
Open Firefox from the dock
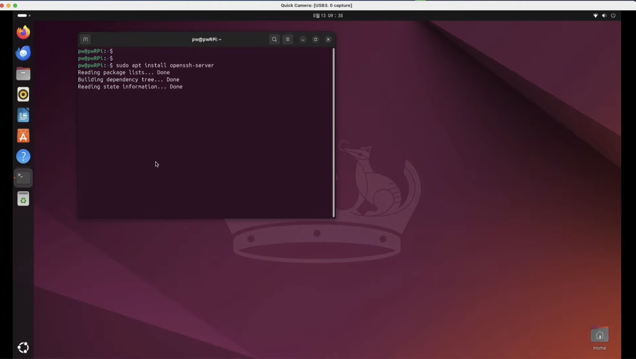23,32
